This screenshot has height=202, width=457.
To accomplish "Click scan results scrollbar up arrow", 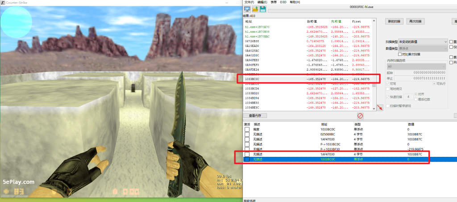I will point(374,21).
